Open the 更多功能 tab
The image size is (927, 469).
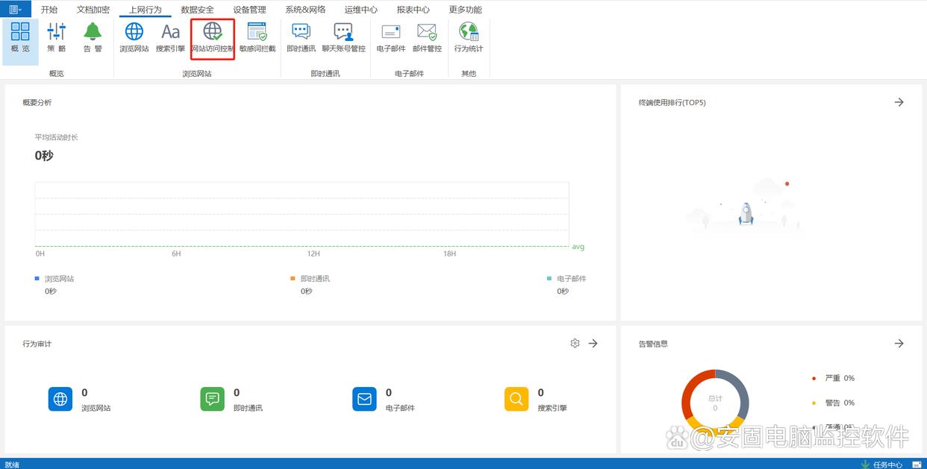(465, 10)
